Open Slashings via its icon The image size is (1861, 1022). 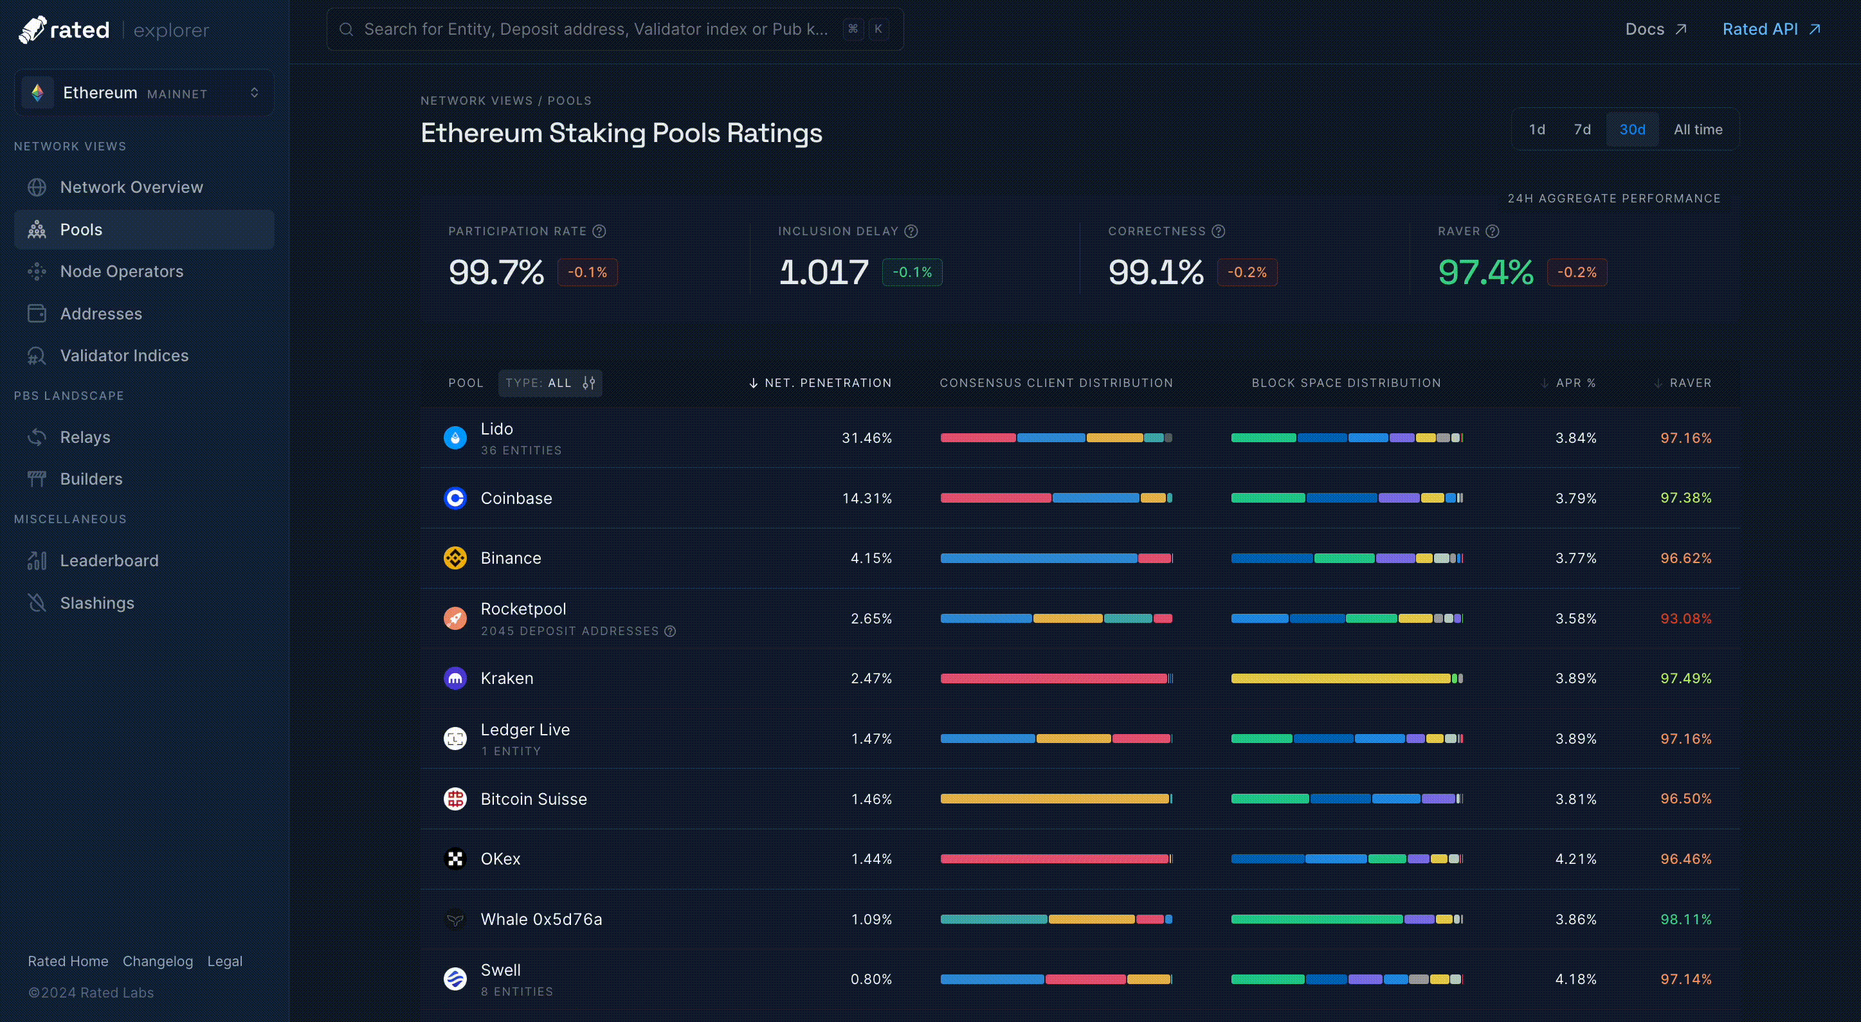click(37, 602)
